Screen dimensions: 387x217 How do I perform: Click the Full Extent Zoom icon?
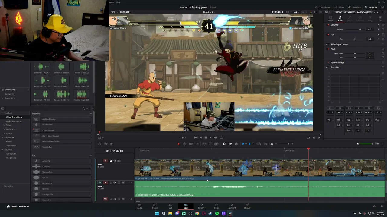coord(259,144)
